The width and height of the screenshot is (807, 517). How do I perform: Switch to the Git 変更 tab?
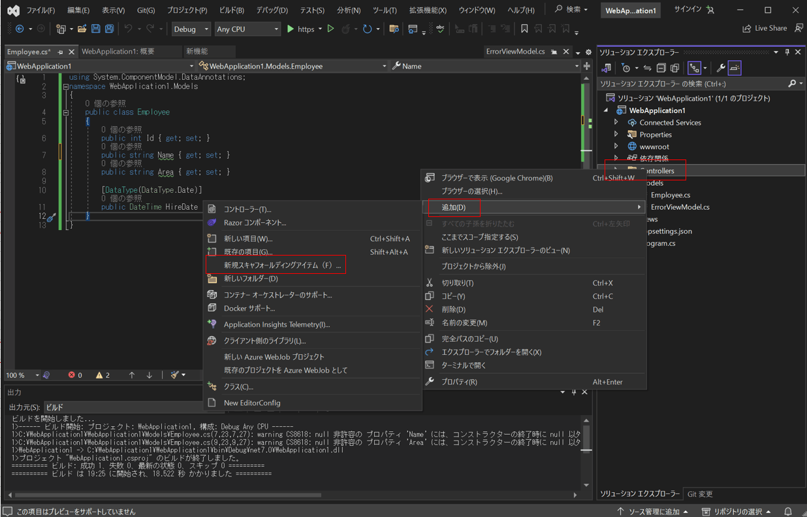pyautogui.click(x=701, y=494)
